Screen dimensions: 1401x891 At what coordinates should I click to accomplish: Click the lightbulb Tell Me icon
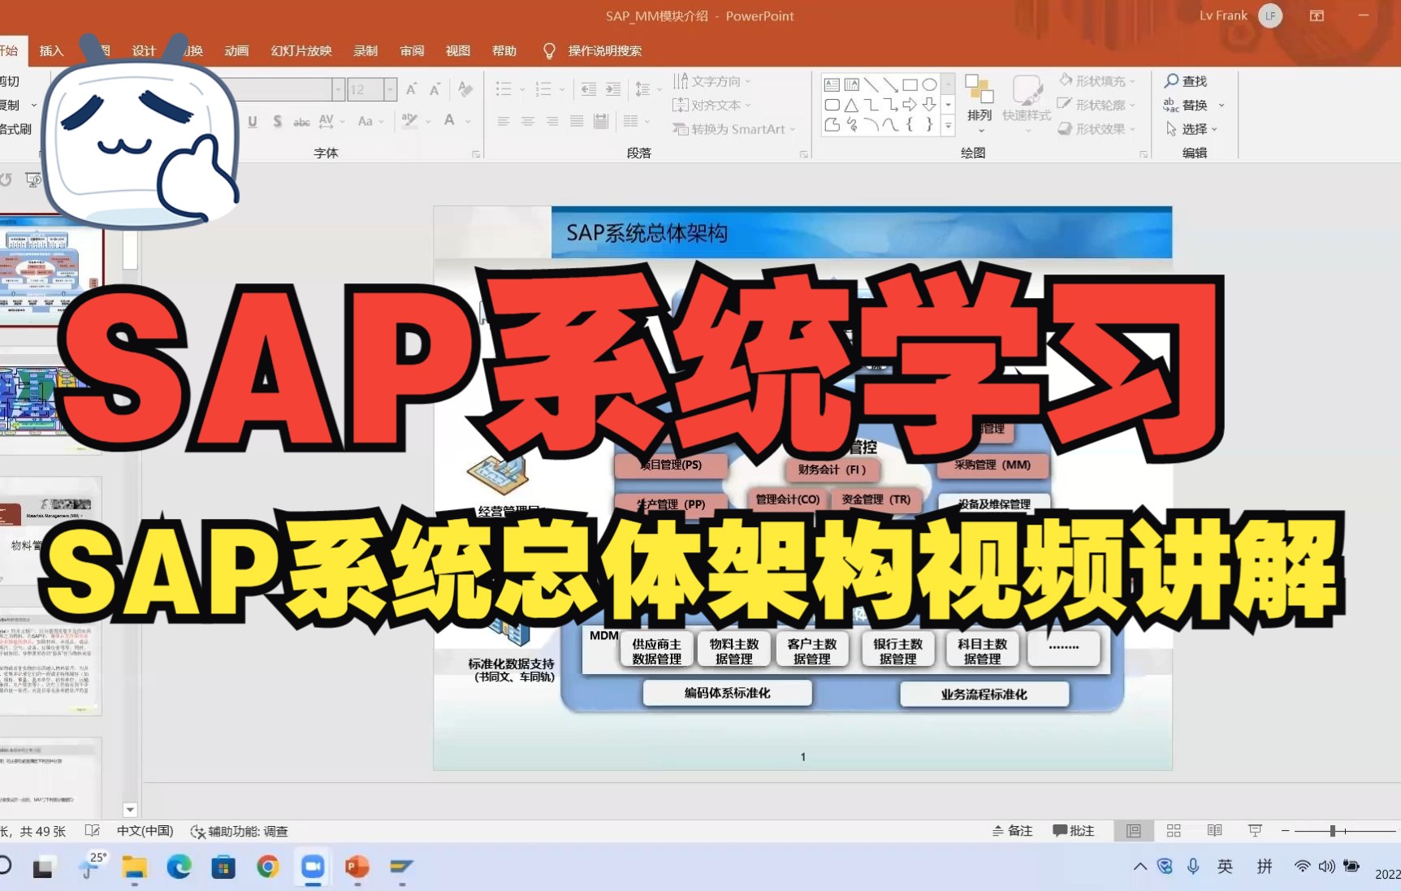click(549, 51)
